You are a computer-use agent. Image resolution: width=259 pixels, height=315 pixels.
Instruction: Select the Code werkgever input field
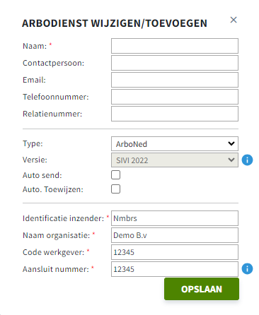175,252
